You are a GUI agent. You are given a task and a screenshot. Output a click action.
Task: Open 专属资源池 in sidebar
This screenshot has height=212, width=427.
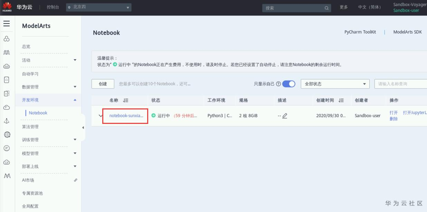32,193
